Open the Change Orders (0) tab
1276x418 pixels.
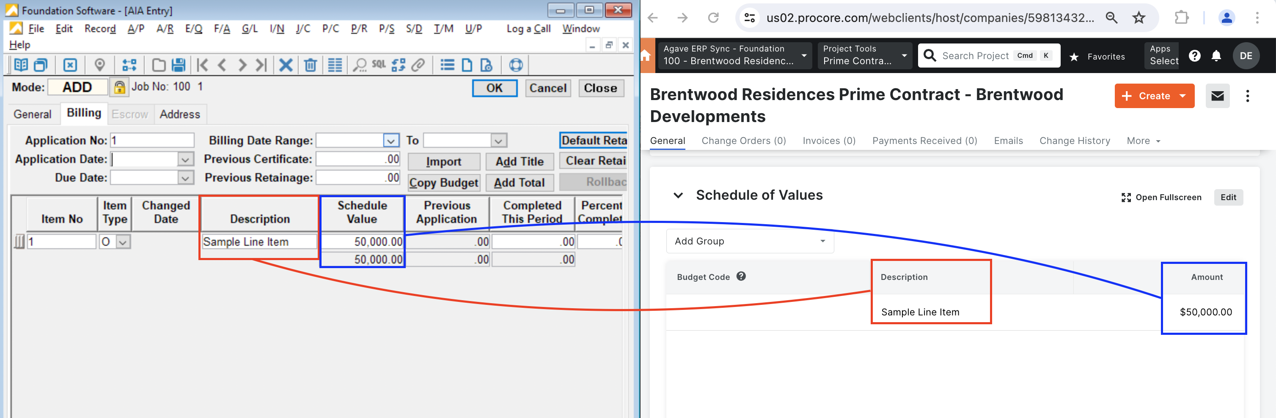(x=743, y=141)
